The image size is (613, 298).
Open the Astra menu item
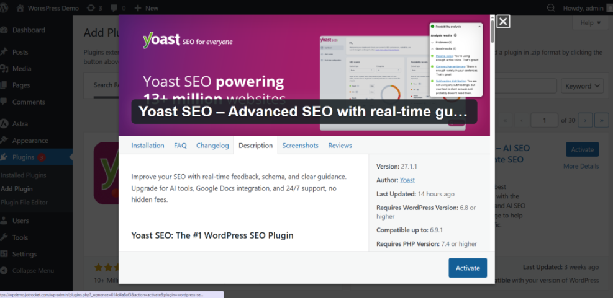(20, 124)
